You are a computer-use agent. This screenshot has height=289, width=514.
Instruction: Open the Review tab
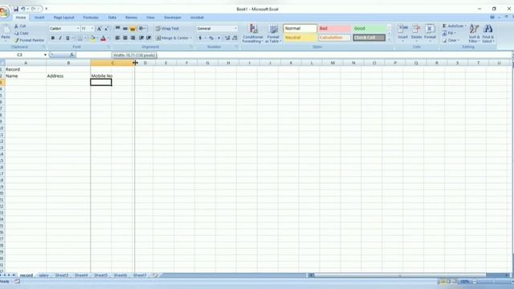point(131,18)
